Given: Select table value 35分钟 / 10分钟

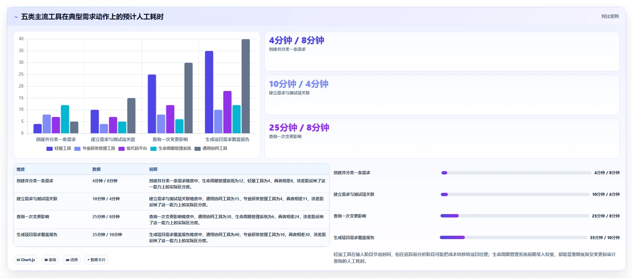Looking at the screenshot, I should (x=107, y=235).
